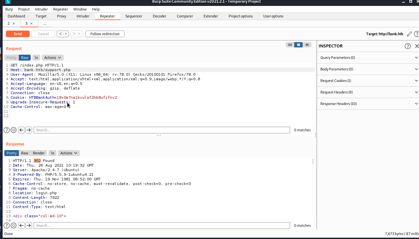Switch to the Dashboard tab

click(x=16, y=16)
